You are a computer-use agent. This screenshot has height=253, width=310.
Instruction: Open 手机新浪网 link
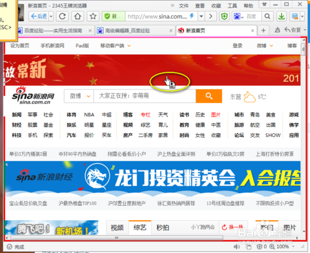52,46
